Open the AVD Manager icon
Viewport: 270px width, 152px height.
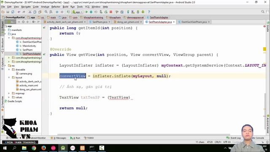coord(133,12)
